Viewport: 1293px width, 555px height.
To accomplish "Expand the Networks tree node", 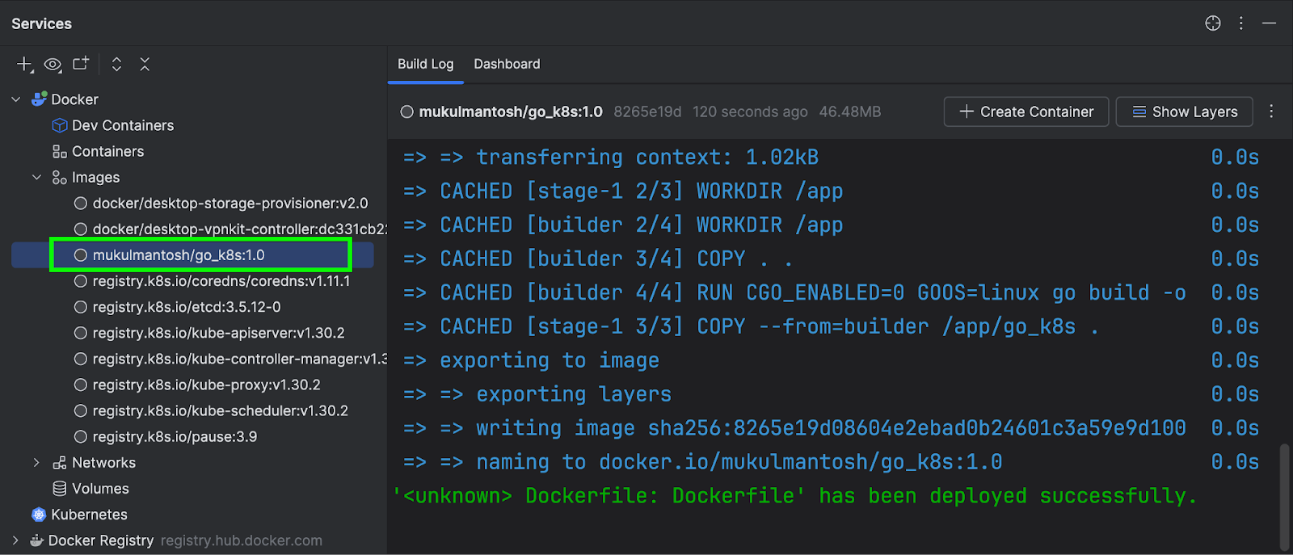I will 36,463.
